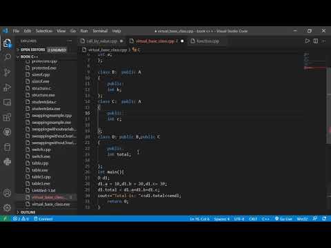Open the GitHub view in activity bar
Viewport: 331px width, 248px height.
pos(7,132)
